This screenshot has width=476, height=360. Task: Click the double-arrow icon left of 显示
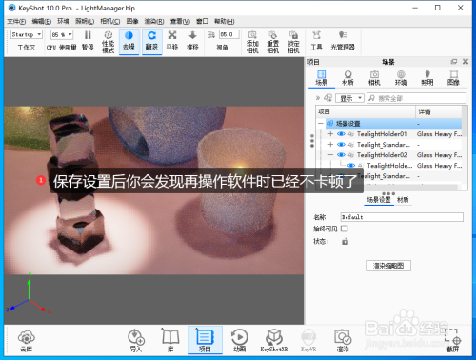point(318,98)
